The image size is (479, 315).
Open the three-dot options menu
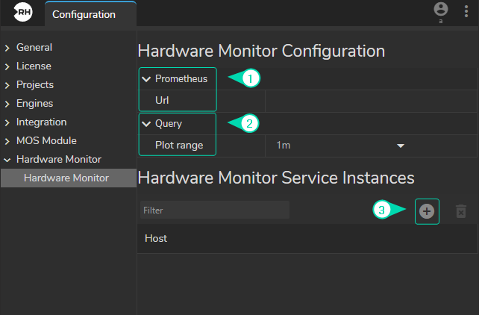[466, 13]
